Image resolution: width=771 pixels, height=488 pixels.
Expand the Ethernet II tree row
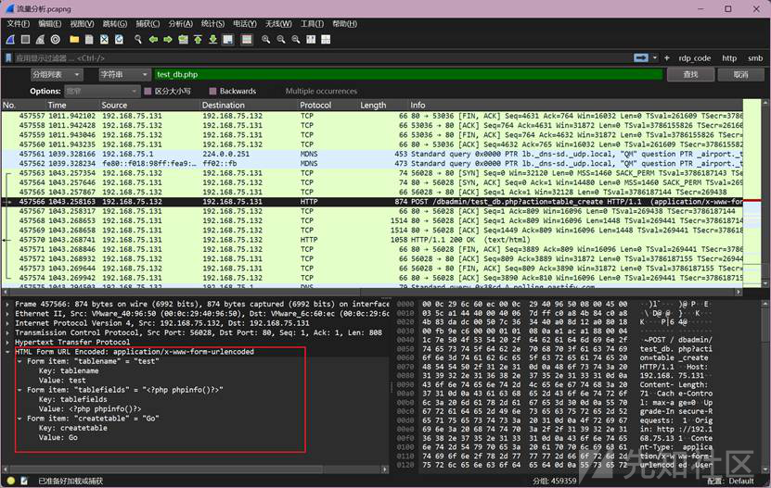[x=7, y=313]
